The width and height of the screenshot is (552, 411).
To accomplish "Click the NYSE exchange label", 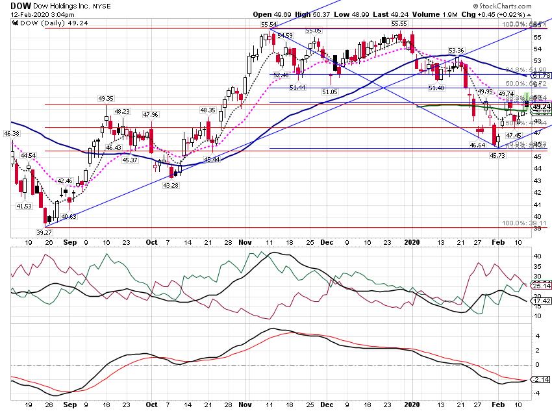I will [x=102, y=6].
